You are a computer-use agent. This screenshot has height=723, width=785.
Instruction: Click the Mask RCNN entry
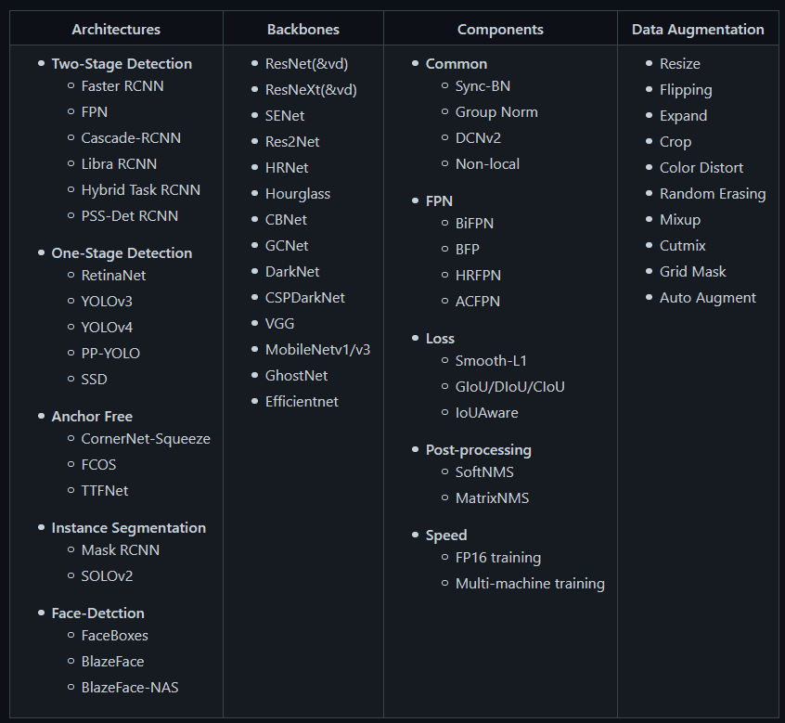point(121,550)
